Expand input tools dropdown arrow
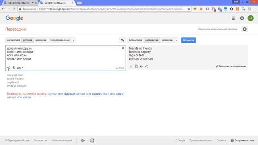Screen dimensions: 258x145 click(23, 68)
